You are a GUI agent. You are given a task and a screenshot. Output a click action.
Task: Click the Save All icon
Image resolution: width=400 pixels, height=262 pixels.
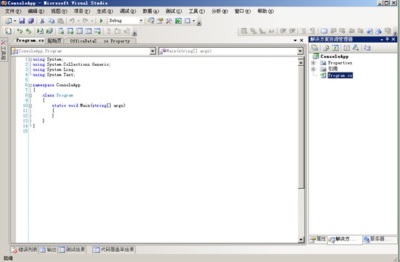[x=31, y=21]
